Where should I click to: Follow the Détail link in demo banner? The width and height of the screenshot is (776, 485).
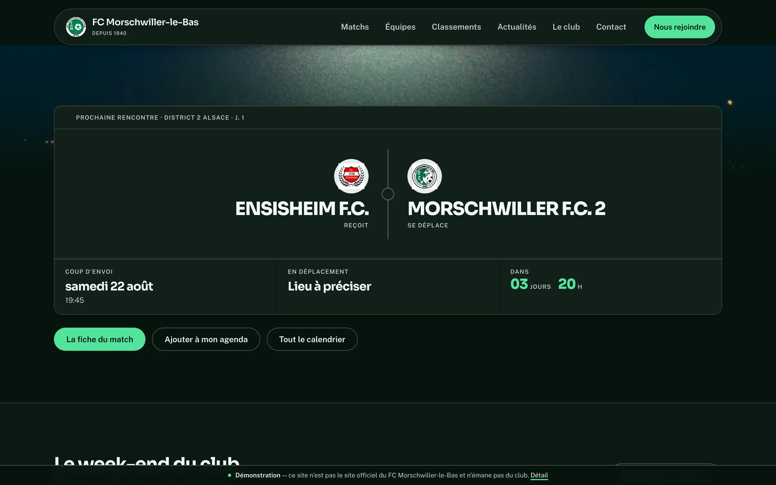(x=539, y=475)
